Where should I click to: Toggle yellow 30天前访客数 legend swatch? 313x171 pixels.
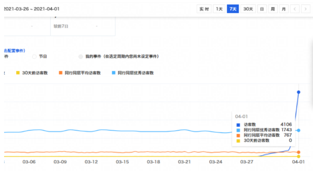click(18, 73)
